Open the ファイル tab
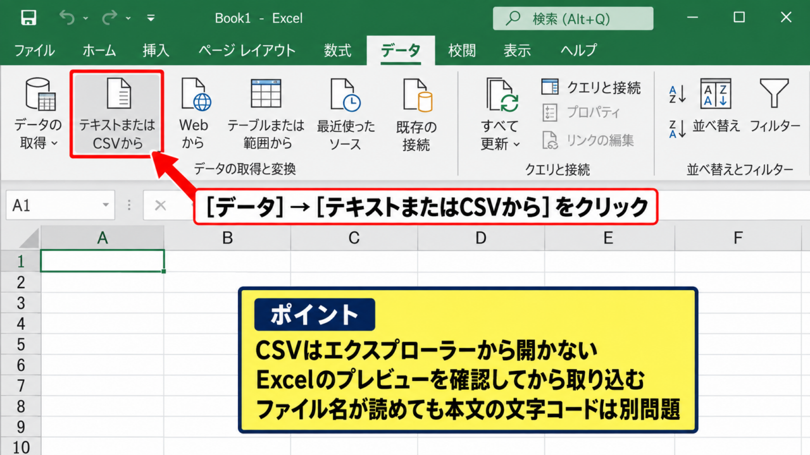 pos(34,51)
